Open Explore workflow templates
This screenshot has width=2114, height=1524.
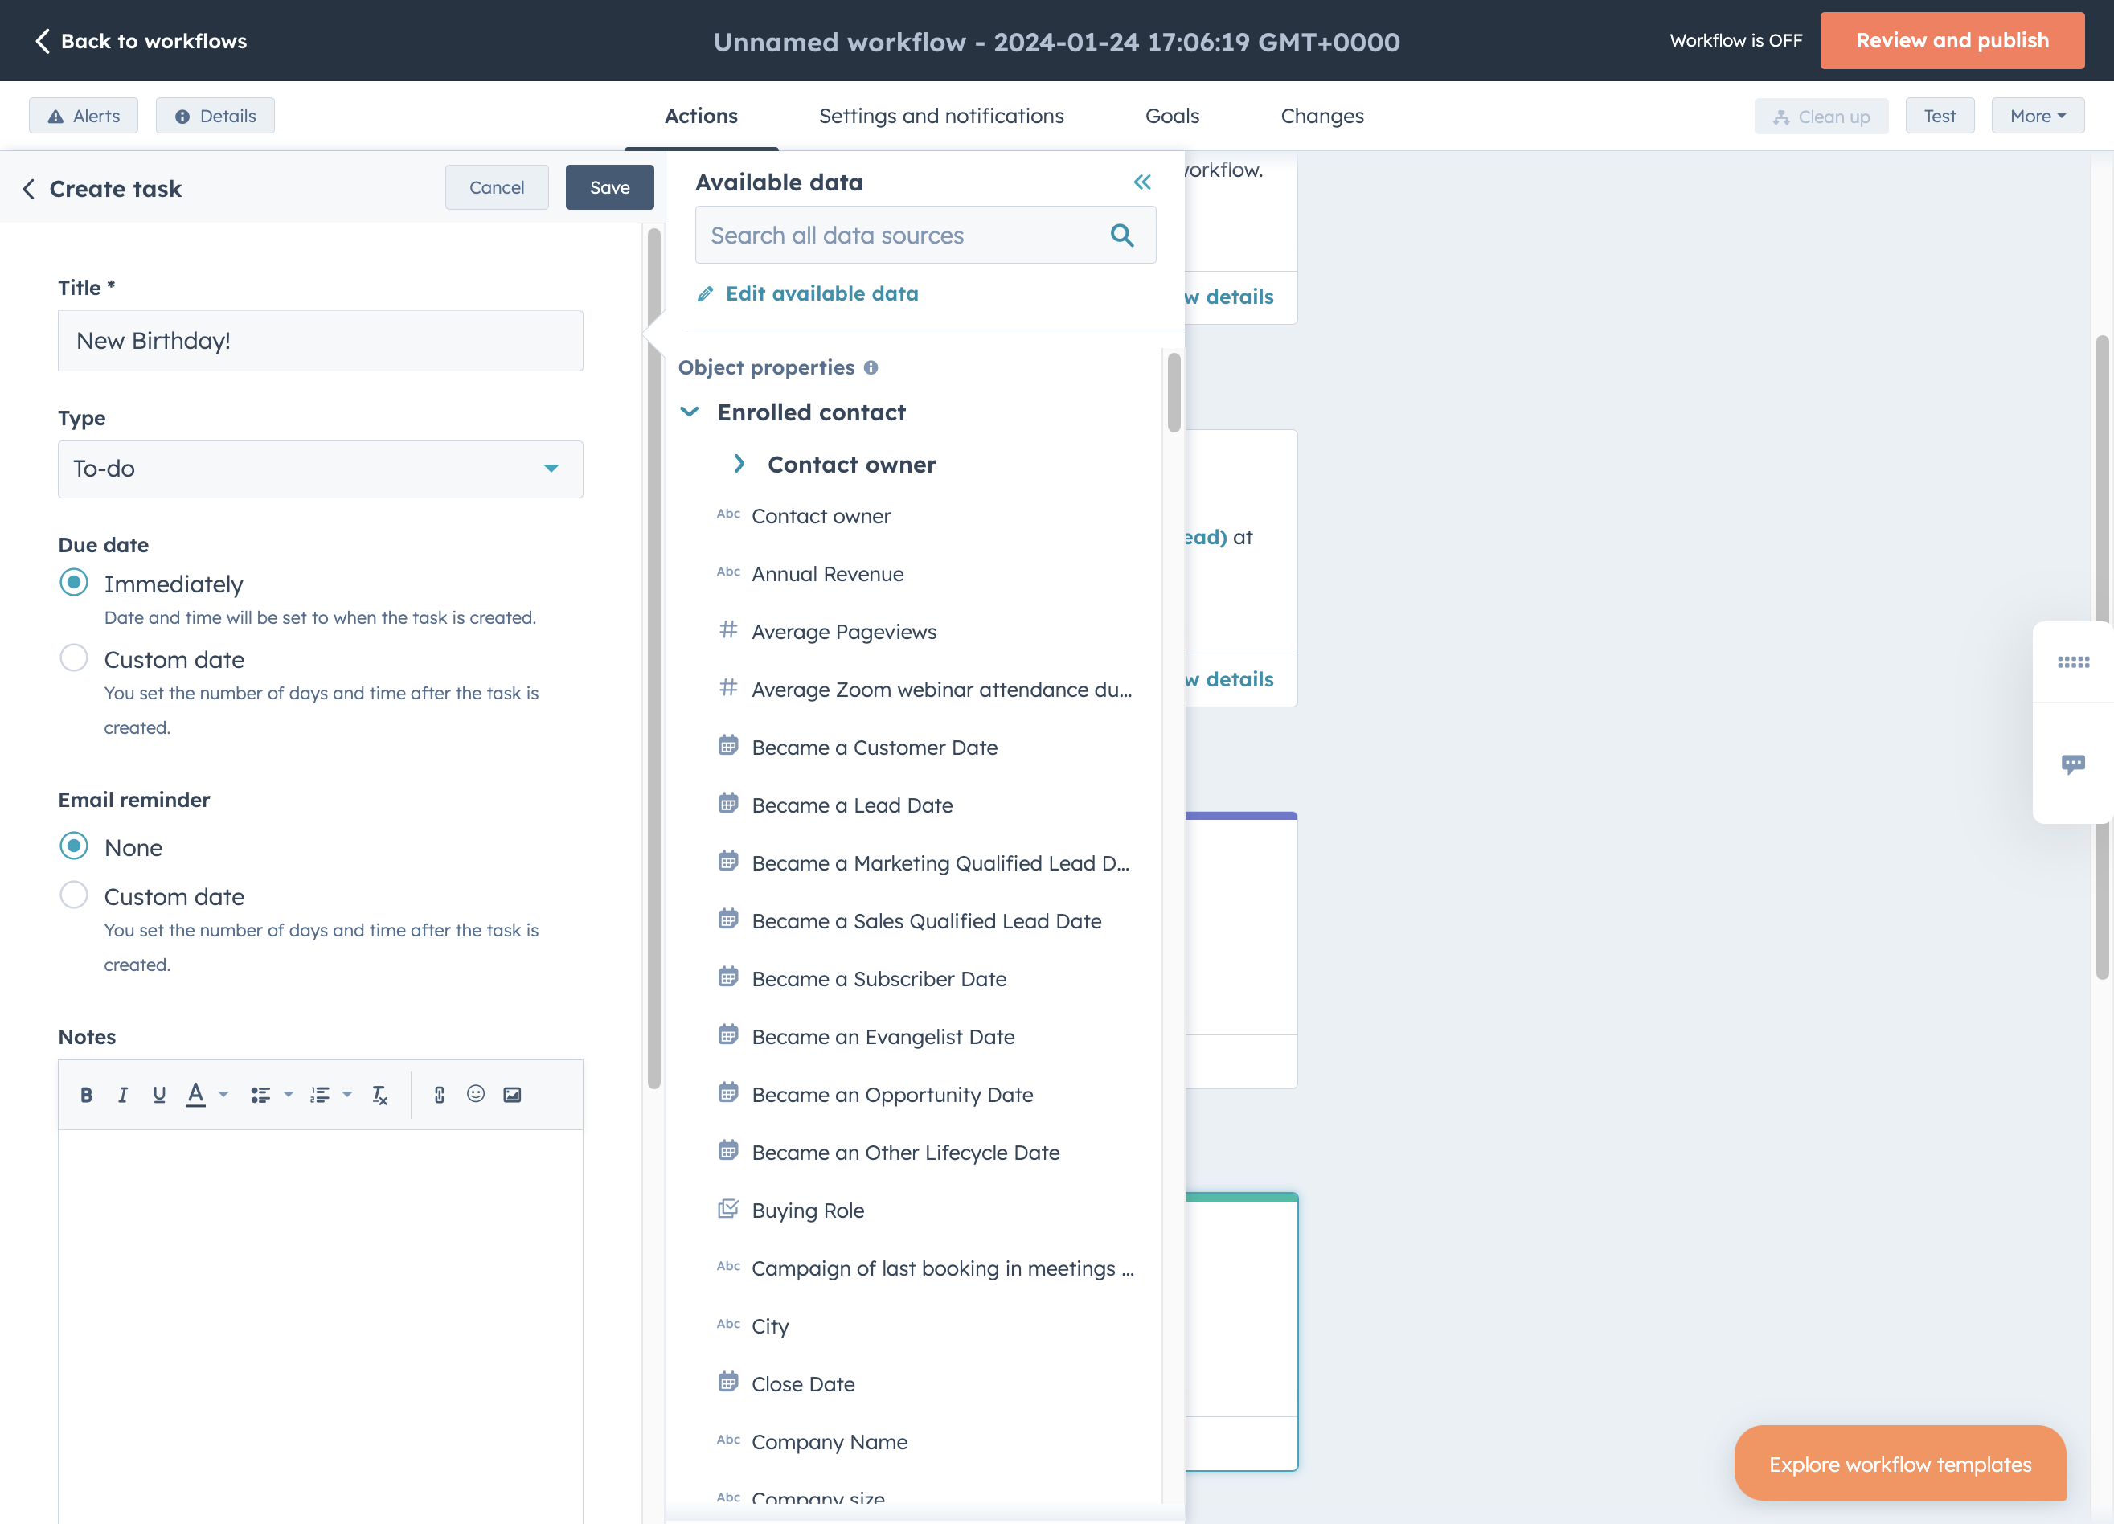click(1899, 1465)
